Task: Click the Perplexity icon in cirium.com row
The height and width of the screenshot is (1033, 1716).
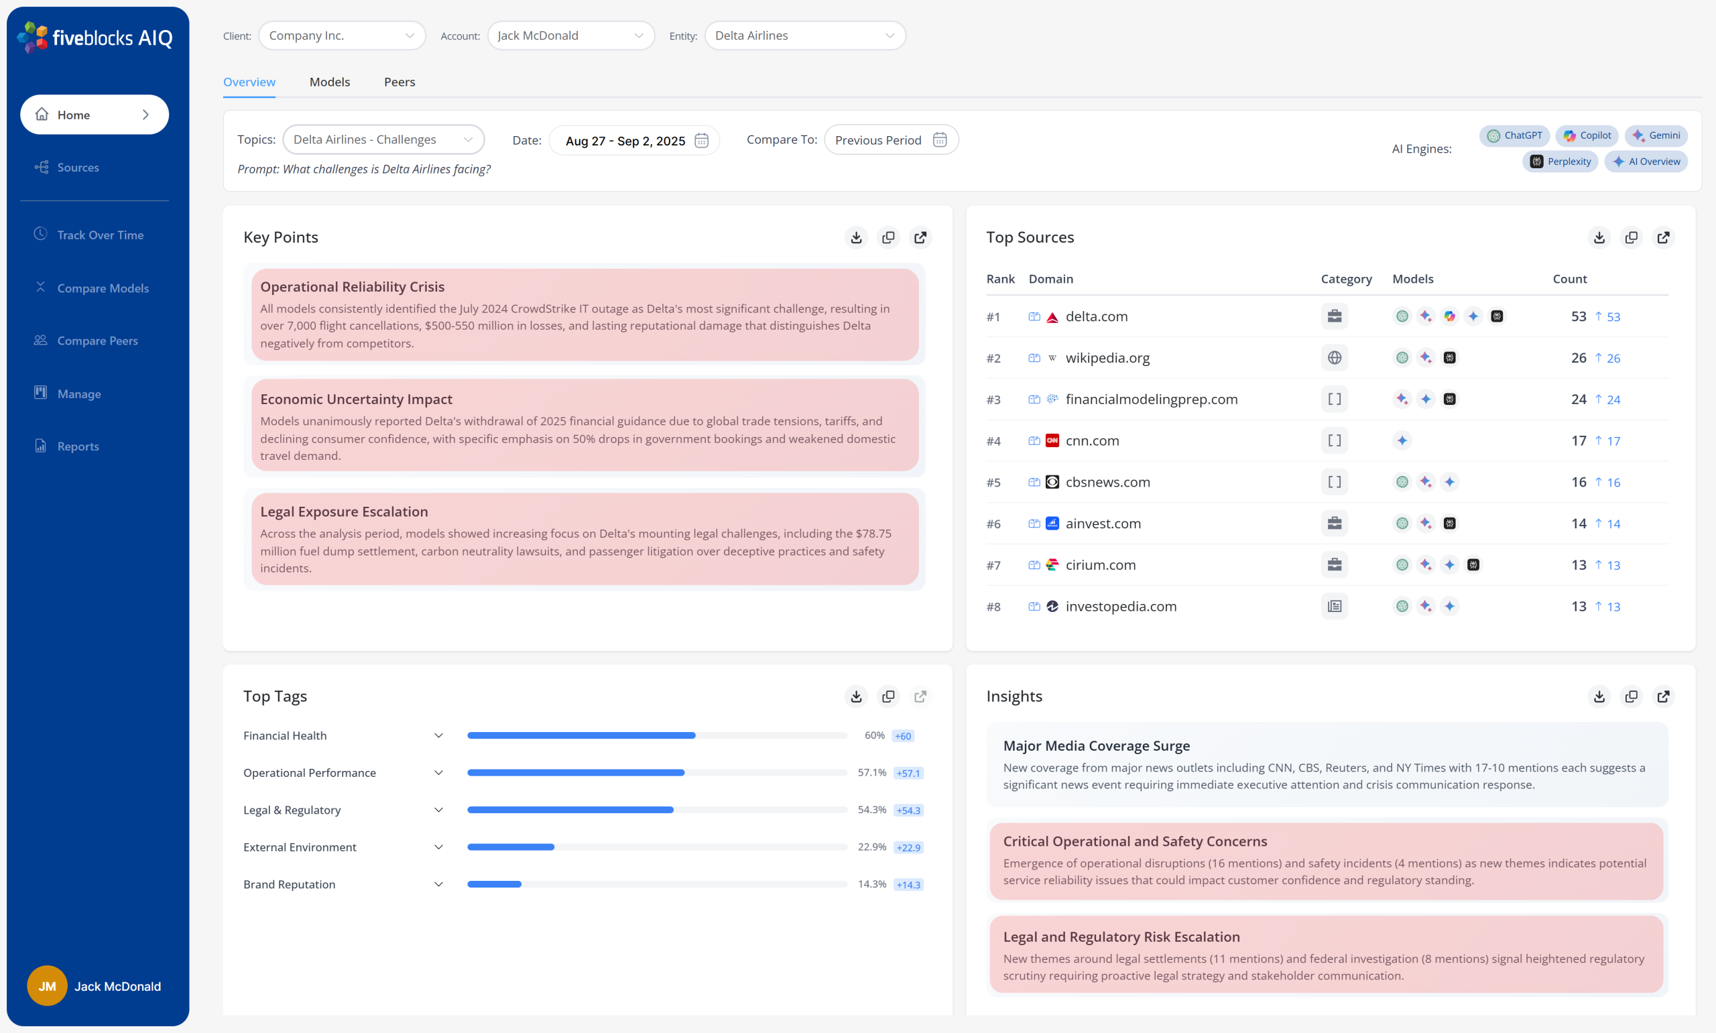Action: click(1473, 564)
